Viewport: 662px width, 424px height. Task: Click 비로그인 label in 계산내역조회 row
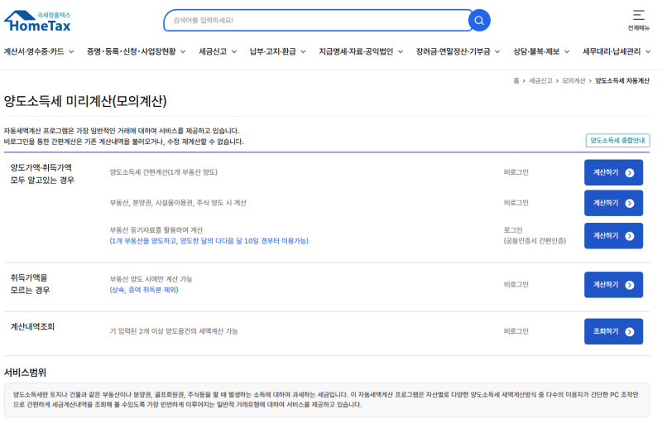516,331
